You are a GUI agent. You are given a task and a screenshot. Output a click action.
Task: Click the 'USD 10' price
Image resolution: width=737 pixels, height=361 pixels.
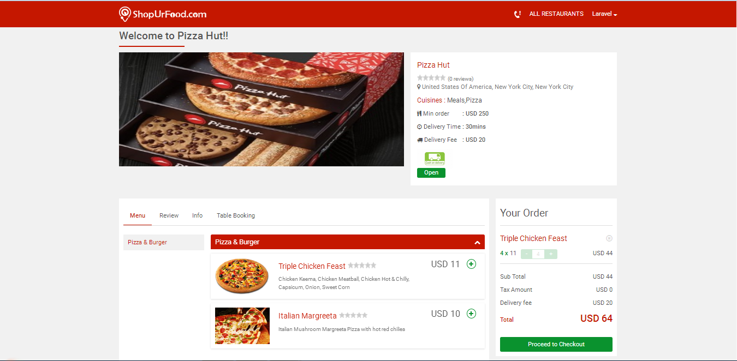445,314
